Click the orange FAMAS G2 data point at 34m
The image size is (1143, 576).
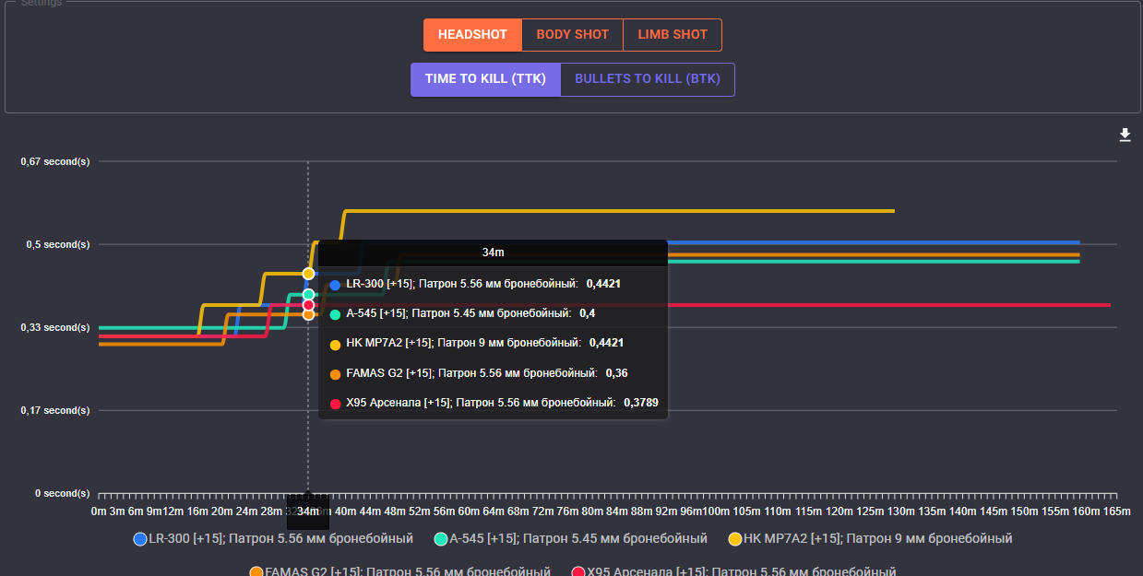tap(308, 314)
